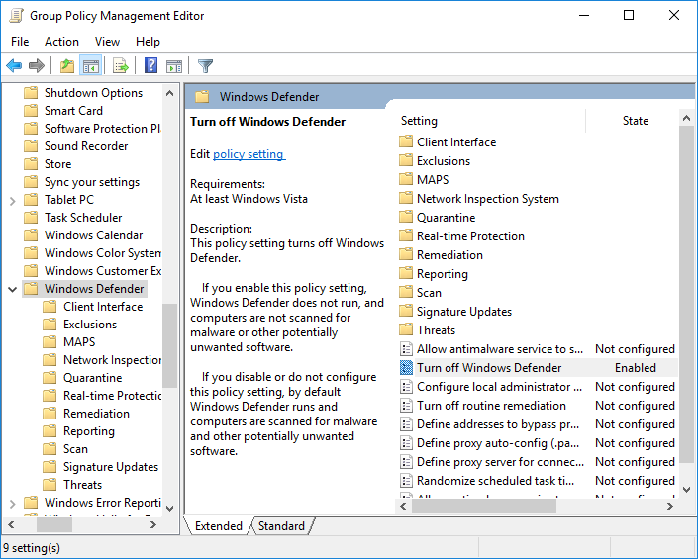Click the Windows Defender header folder icon
Viewport: 698px width, 559px height.
tap(202, 97)
